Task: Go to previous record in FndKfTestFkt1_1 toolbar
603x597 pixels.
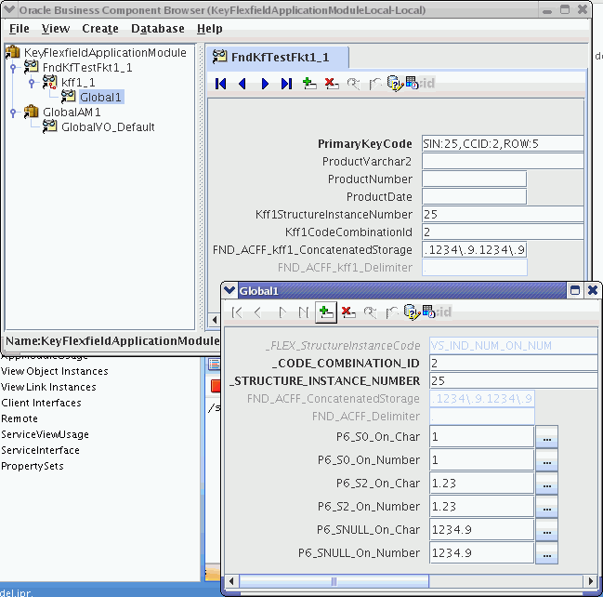Action: coord(243,84)
